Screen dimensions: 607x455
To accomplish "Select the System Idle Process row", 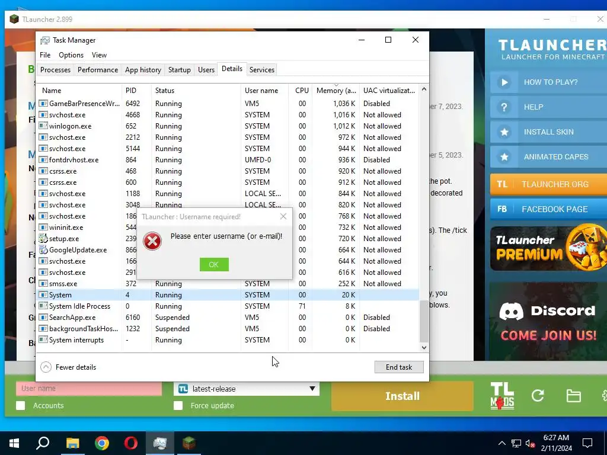I will [x=228, y=306].
